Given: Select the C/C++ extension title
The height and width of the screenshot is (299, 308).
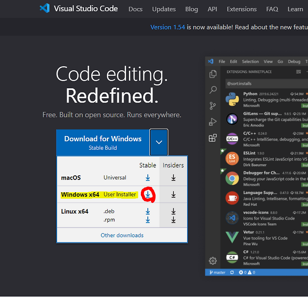Looking at the screenshot, I should pyautogui.click(x=249, y=133).
